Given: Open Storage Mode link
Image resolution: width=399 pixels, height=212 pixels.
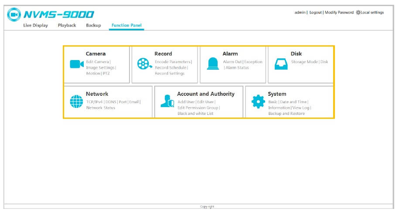Looking at the screenshot, I should point(304,62).
